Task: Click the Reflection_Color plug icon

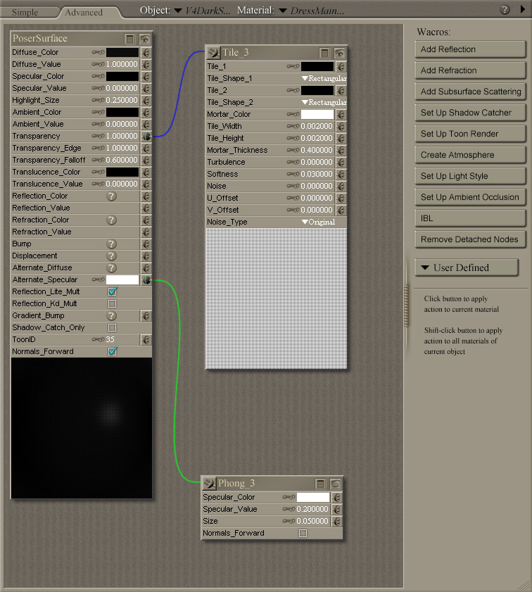Action: click(x=146, y=196)
